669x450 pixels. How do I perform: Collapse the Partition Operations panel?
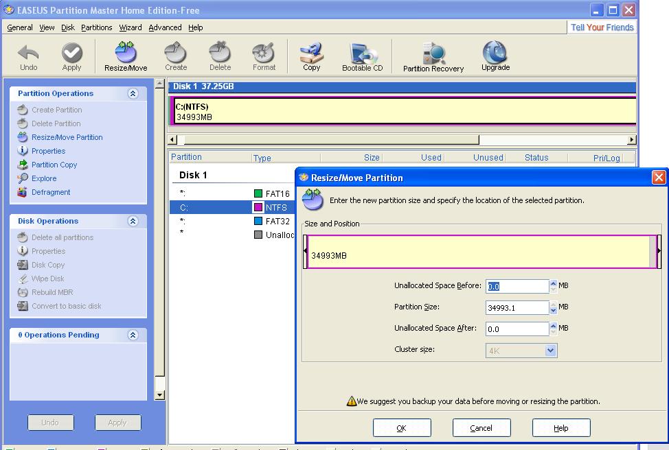[133, 93]
